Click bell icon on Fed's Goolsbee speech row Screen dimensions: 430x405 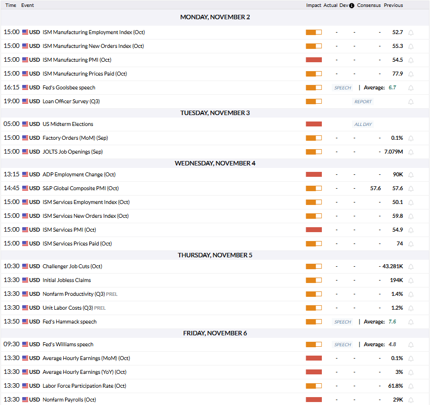(411, 88)
